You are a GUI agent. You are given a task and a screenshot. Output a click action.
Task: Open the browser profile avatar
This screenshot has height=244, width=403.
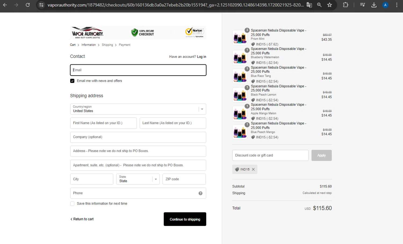(x=385, y=5)
